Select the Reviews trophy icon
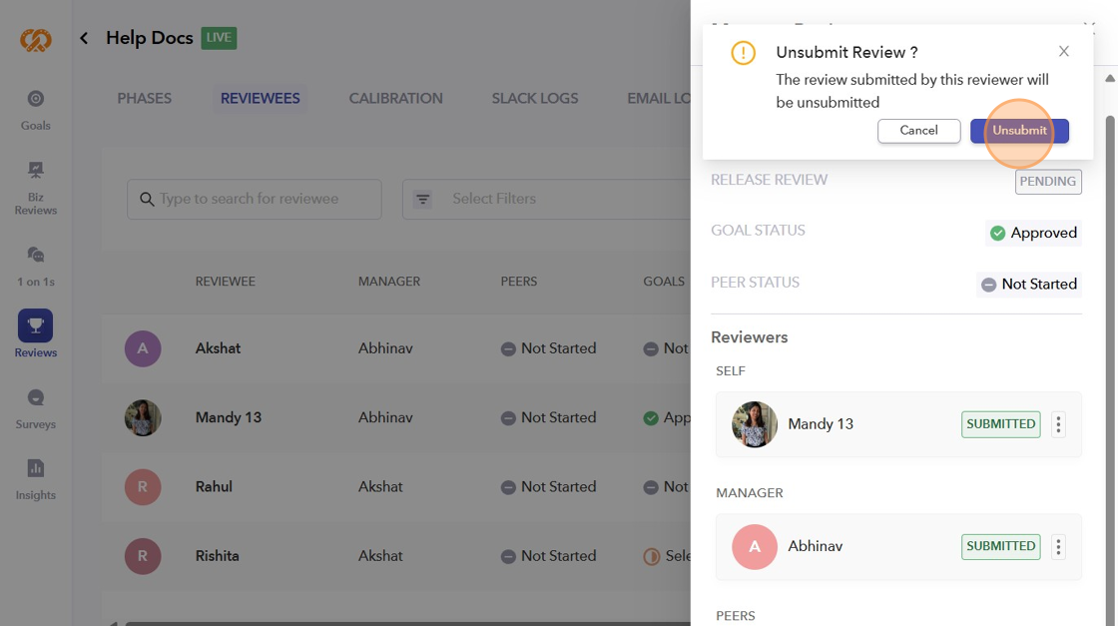The image size is (1118, 626). point(36,325)
